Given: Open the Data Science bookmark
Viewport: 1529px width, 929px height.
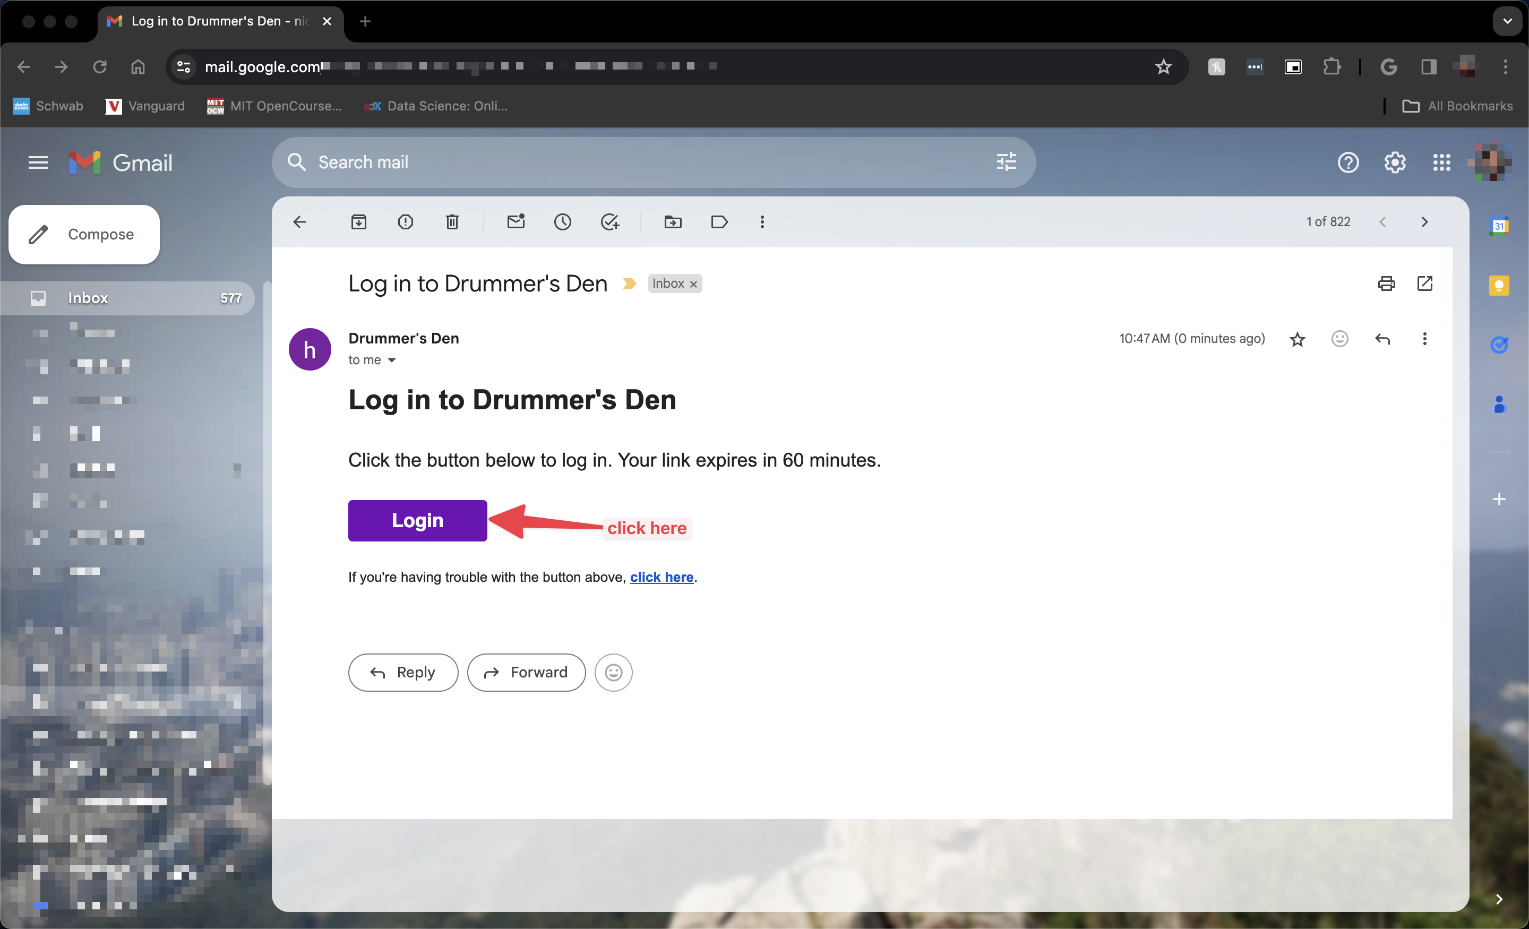Looking at the screenshot, I should pyautogui.click(x=436, y=106).
